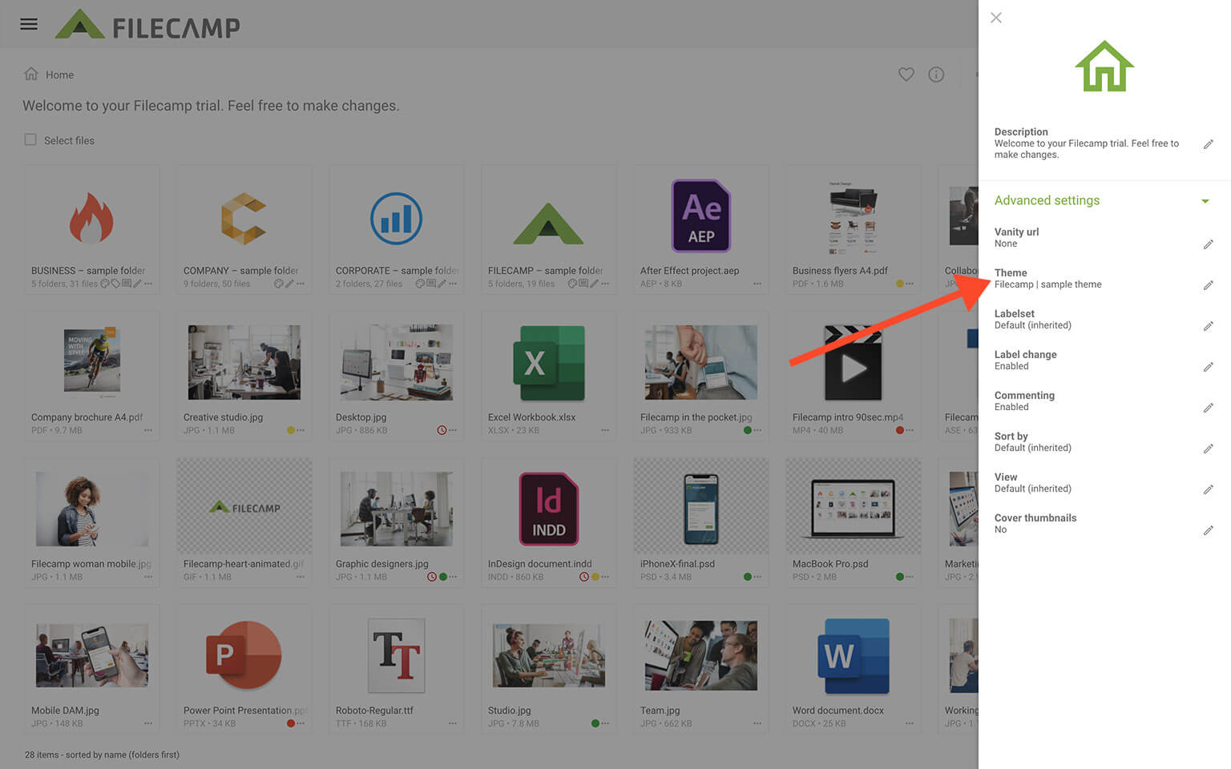
Task: Click the Home breadcrumb link
Action: [59, 75]
